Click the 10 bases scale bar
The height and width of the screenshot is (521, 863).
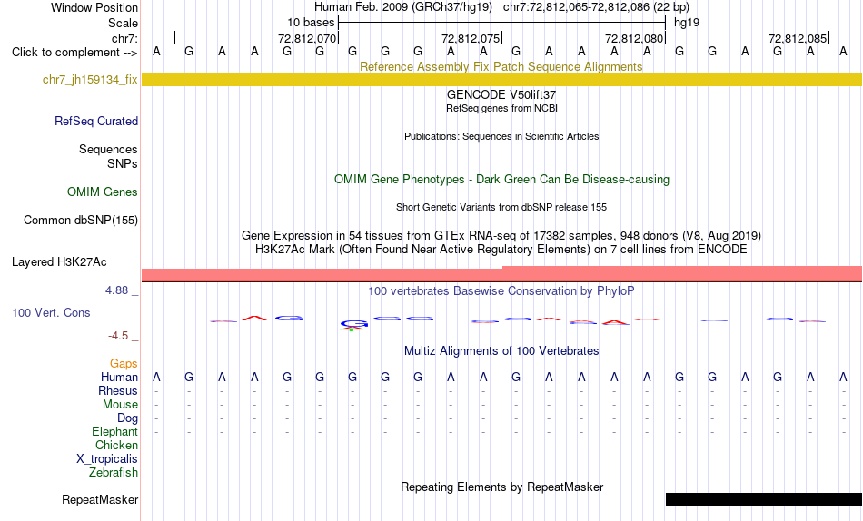point(502,23)
